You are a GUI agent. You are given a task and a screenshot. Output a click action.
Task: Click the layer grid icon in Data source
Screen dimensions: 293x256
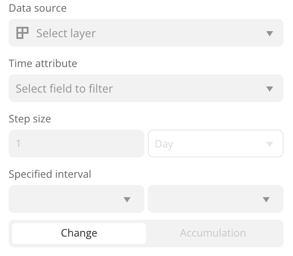click(x=22, y=33)
